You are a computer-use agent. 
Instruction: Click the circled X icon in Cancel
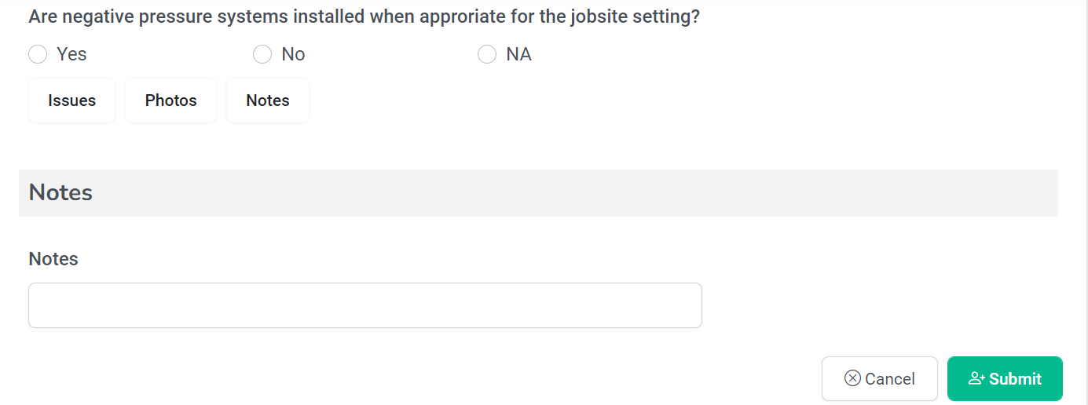point(852,378)
